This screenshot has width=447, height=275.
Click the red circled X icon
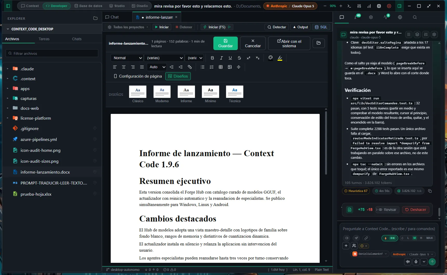(389, 6)
